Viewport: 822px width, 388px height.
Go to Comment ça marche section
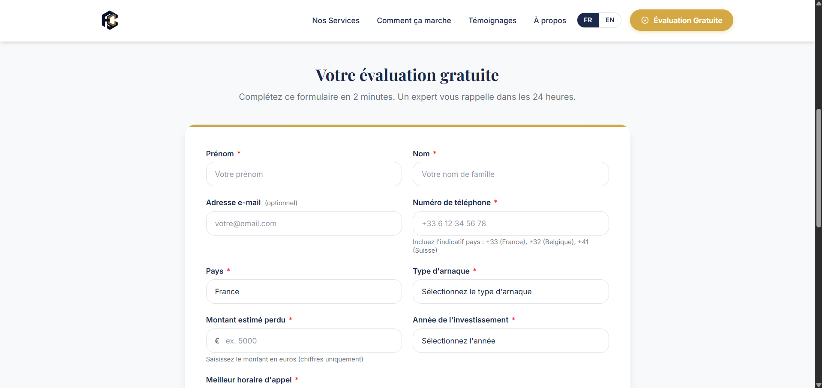click(x=414, y=21)
